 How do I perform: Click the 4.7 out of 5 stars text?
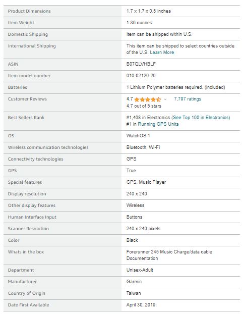[x=144, y=106]
